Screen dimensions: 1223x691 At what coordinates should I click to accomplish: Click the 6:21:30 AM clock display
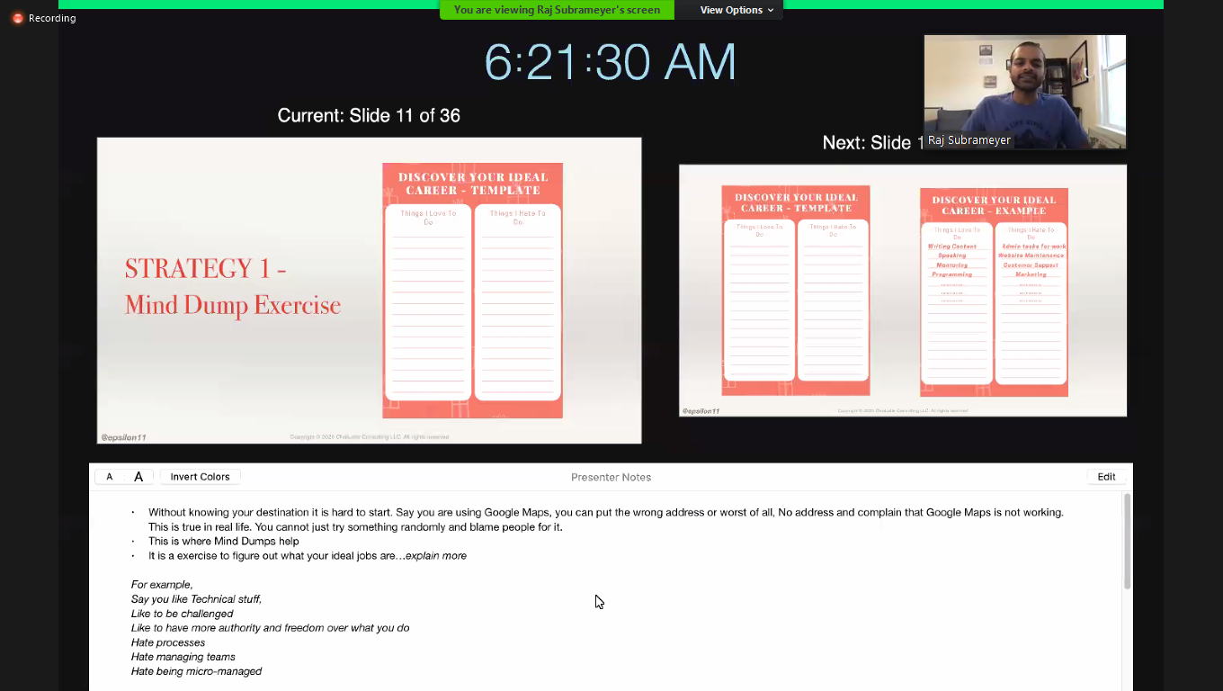(x=610, y=63)
